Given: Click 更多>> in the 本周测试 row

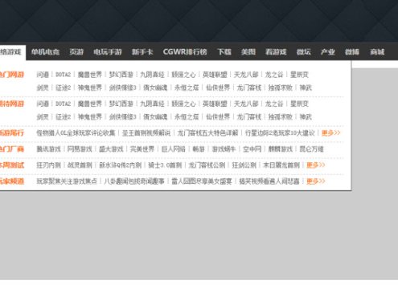Looking at the screenshot, I should tap(316, 165).
